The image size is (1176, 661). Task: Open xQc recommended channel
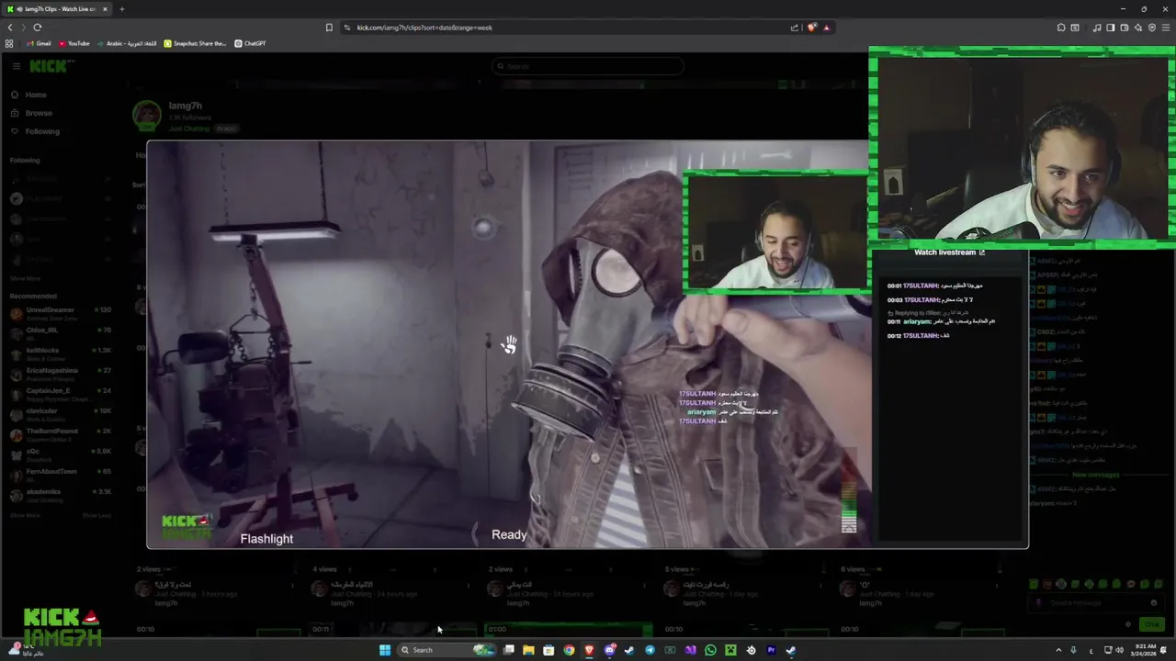[x=61, y=454]
